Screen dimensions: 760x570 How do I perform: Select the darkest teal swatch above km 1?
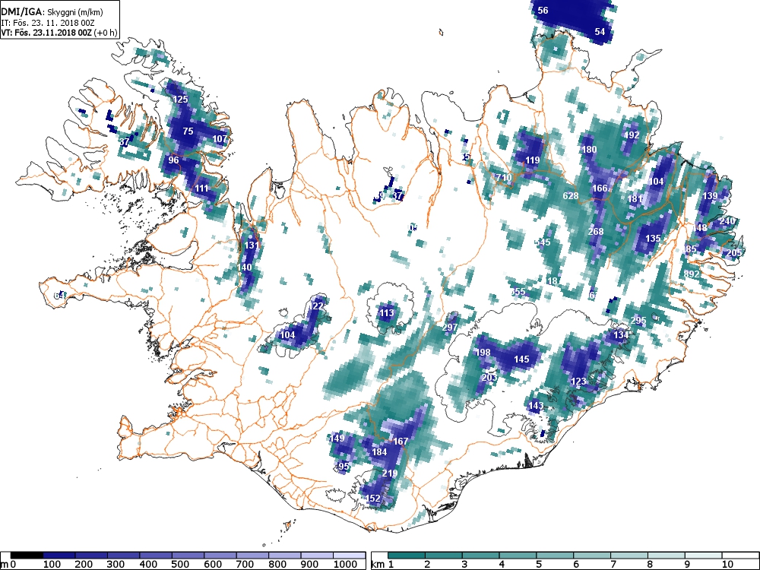(x=406, y=556)
